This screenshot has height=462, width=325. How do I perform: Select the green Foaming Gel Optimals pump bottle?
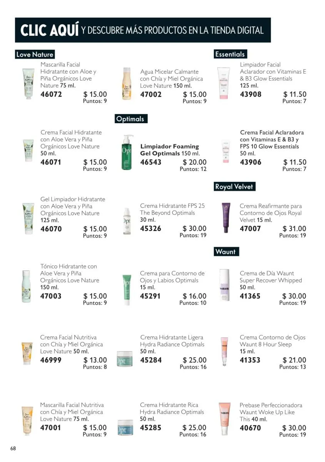point(127,152)
